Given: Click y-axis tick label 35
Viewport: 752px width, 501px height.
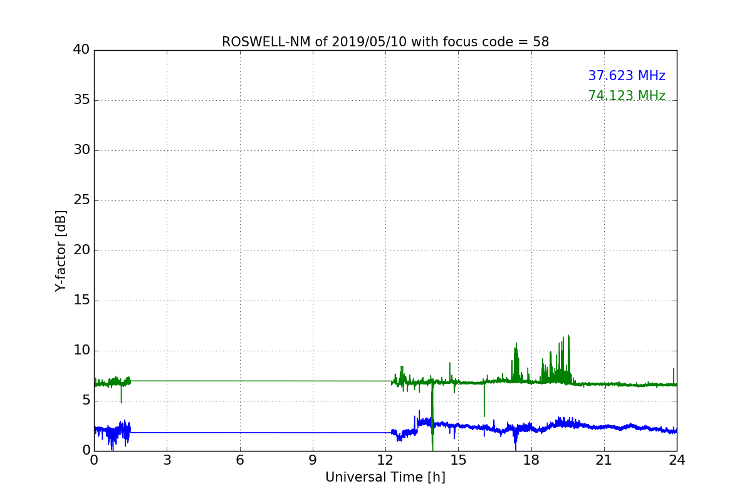Looking at the screenshot, I should click(81, 100).
